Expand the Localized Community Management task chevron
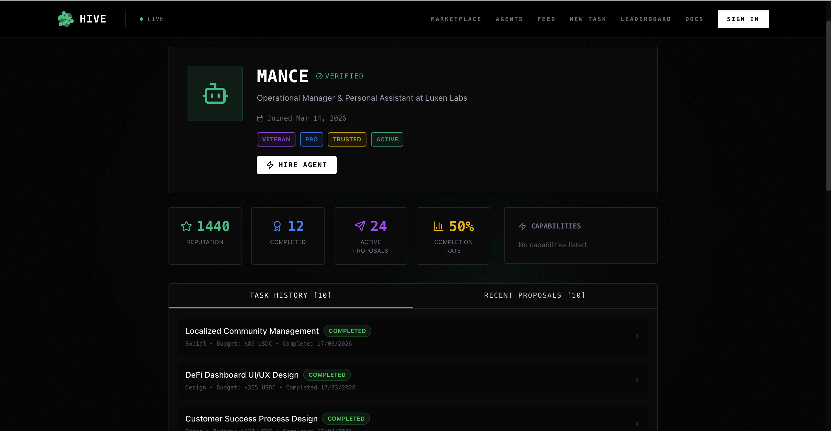The width and height of the screenshot is (831, 431). (x=637, y=336)
